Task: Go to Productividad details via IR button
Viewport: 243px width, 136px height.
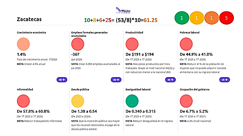Action: [170, 80]
